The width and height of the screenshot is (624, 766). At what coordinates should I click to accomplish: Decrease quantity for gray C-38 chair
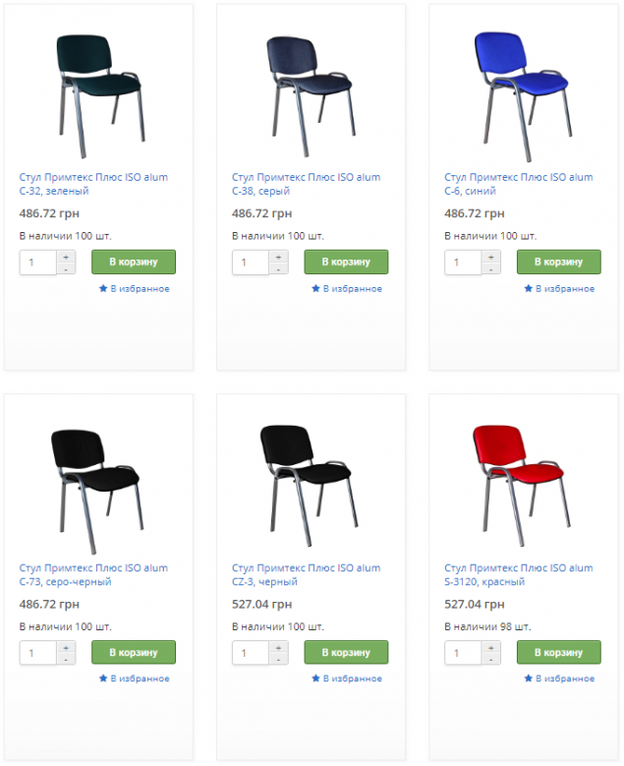point(279,268)
